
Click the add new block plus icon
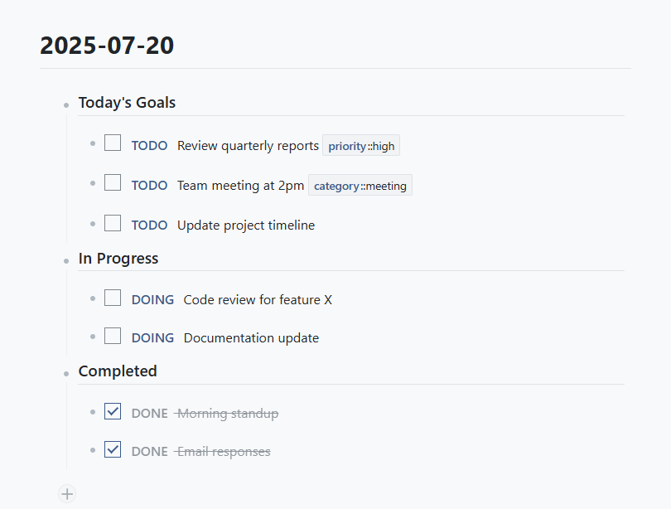click(x=67, y=494)
